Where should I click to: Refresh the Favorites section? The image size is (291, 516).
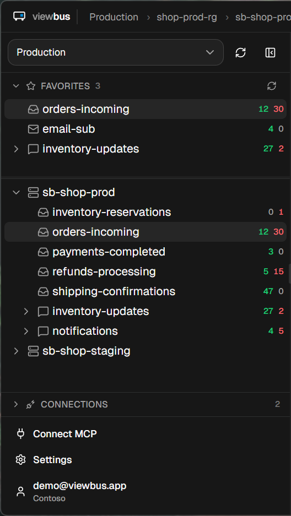pos(272,86)
